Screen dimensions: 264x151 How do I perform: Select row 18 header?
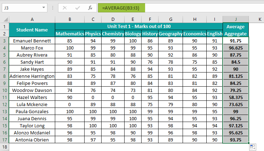pos(4,147)
